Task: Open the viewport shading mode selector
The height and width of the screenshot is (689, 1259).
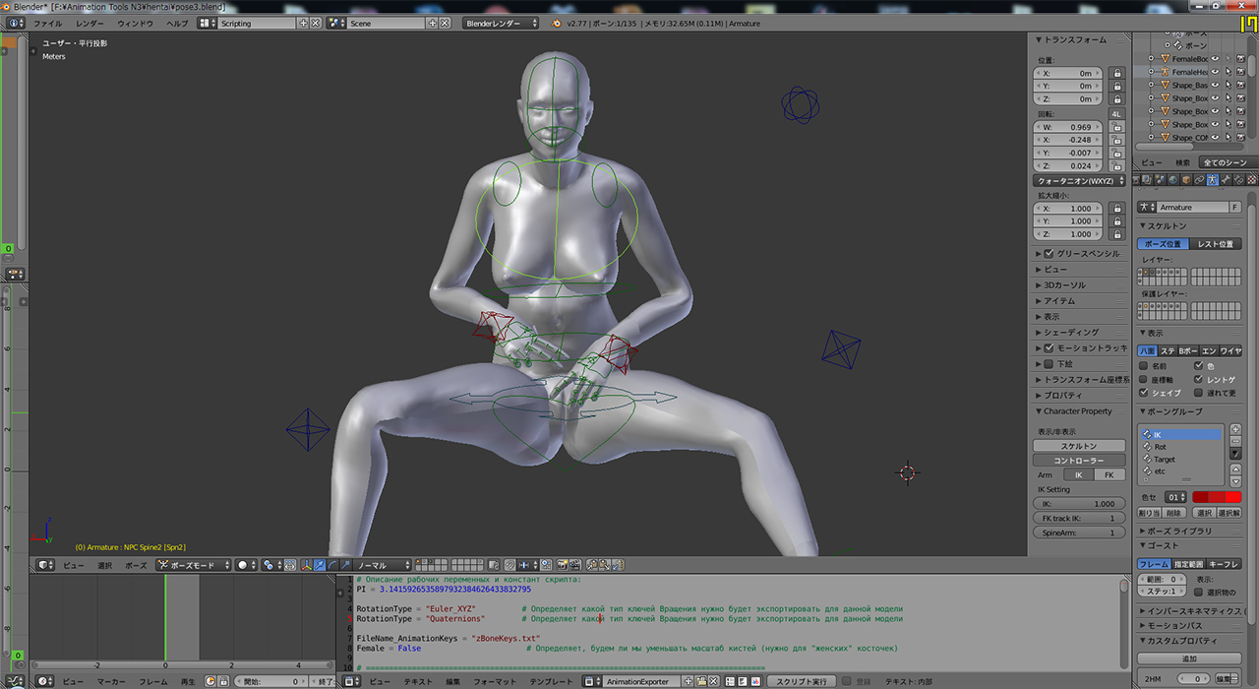Action: click(x=245, y=566)
